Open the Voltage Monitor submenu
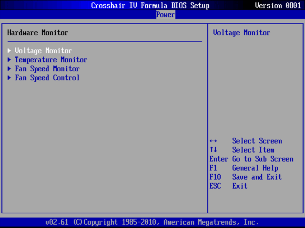This screenshot has height=228, width=305. pyautogui.click(x=43, y=51)
